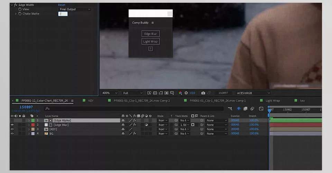
Task: Open the ACES/sRGB display dropdown
Action: (x=253, y=93)
